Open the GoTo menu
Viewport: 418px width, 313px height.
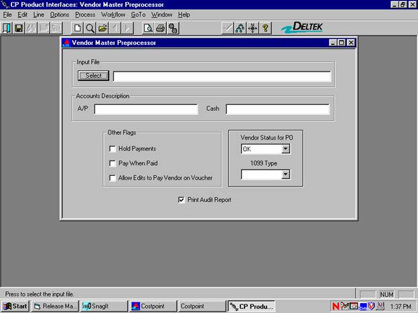coord(138,15)
